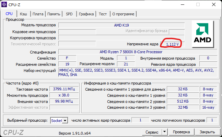Click the L1 data cache 32 КБ value
This screenshot has width=222, height=137.
[x=183, y=89]
